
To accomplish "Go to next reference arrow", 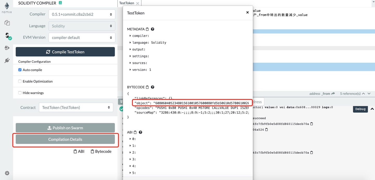I will (369, 94).
